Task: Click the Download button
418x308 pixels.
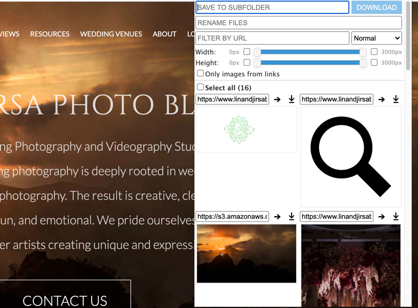Action: tap(377, 8)
